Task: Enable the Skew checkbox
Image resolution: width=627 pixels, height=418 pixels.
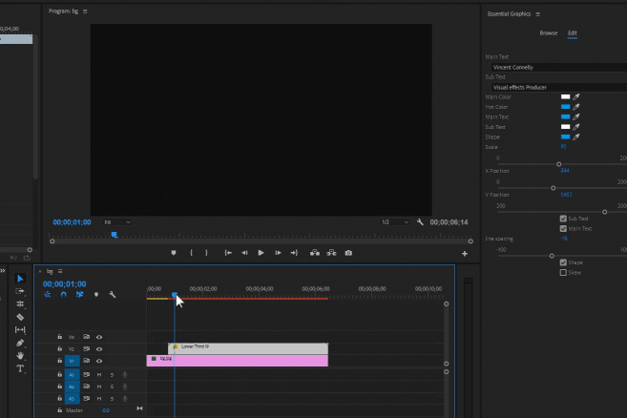Action: [563, 272]
